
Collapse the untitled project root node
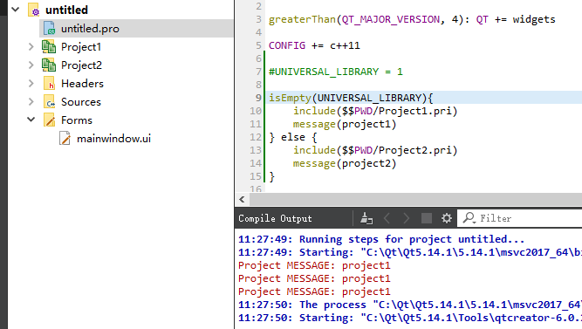[x=16, y=10]
